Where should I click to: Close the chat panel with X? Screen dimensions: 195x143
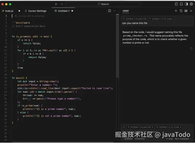coord(191,11)
